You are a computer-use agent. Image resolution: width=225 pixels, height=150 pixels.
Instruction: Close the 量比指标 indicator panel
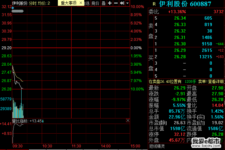click(x=128, y=120)
